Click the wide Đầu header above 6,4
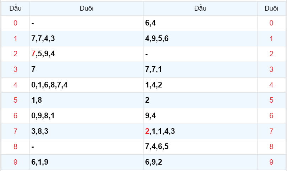 click(x=200, y=8)
